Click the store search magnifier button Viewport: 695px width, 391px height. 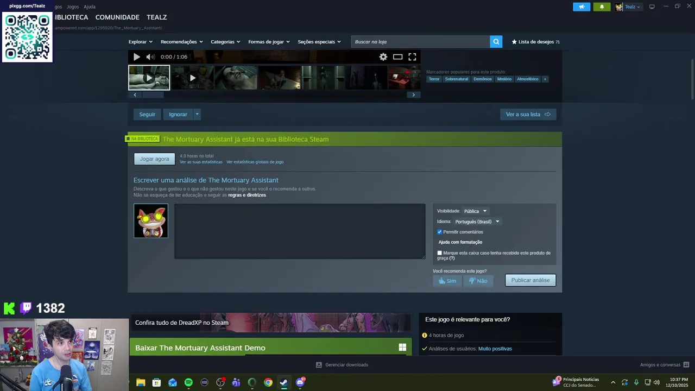496,42
